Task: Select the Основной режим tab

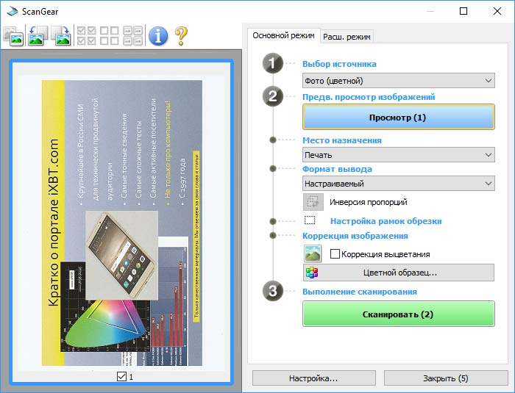Action: [283, 35]
